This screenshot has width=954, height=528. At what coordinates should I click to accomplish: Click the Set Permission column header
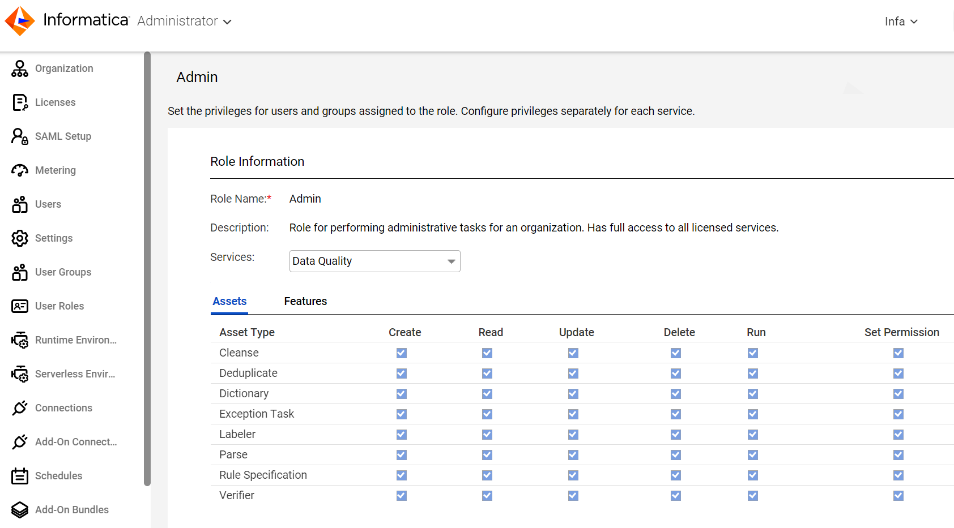(x=902, y=332)
